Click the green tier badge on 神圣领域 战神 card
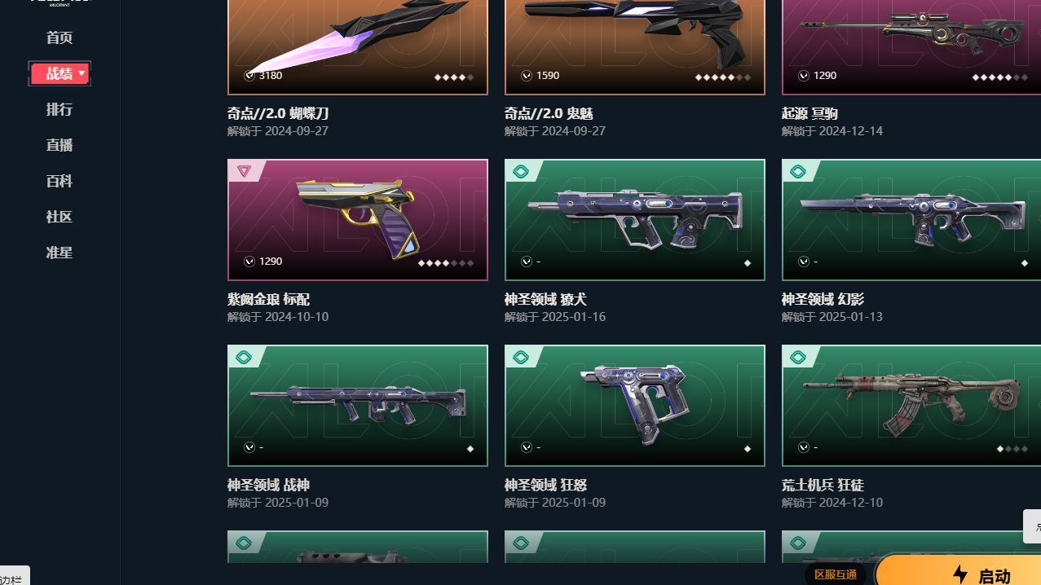Viewport: 1041px width, 585px height. pyautogui.click(x=243, y=357)
